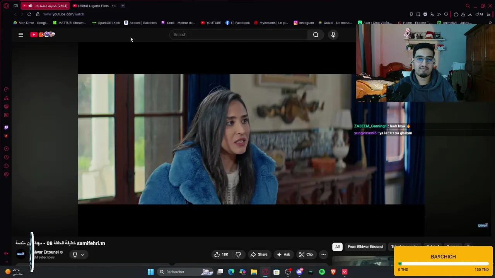Go to YouTube home via logo

[x=43, y=34]
